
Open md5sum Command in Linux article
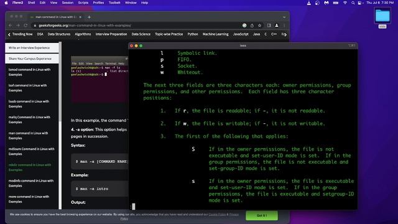click(31, 151)
